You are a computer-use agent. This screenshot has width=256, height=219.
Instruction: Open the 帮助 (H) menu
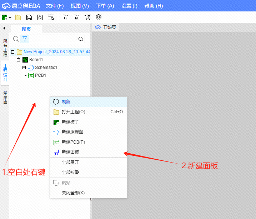pos(154,6)
